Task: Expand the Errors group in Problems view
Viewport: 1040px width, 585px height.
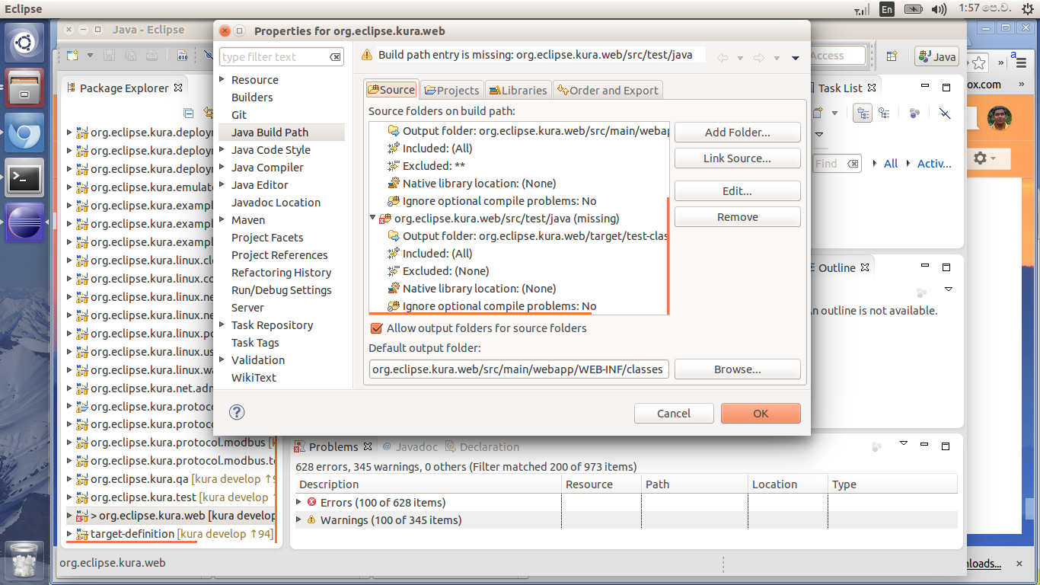Action: pos(299,502)
